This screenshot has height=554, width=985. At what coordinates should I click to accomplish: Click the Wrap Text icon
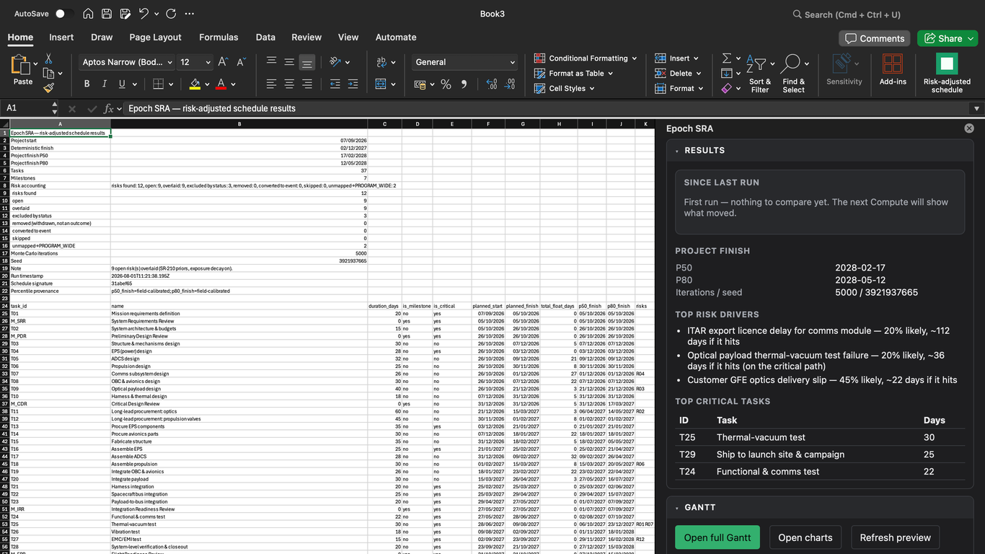point(381,62)
